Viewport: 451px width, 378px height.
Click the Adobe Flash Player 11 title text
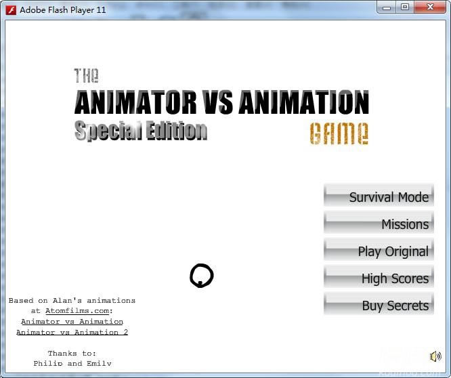click(x=62, y=9)
